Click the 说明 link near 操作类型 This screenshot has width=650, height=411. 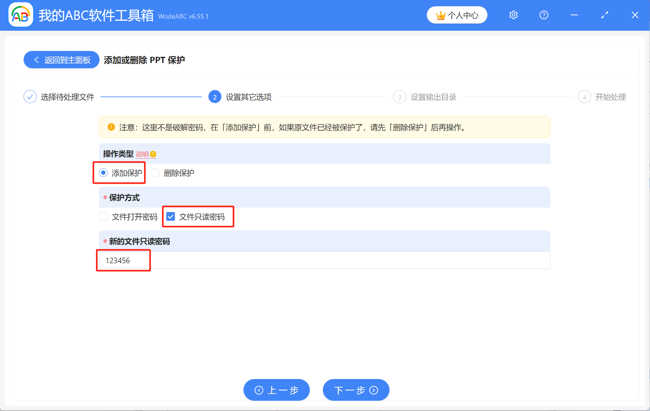(143, 154)
